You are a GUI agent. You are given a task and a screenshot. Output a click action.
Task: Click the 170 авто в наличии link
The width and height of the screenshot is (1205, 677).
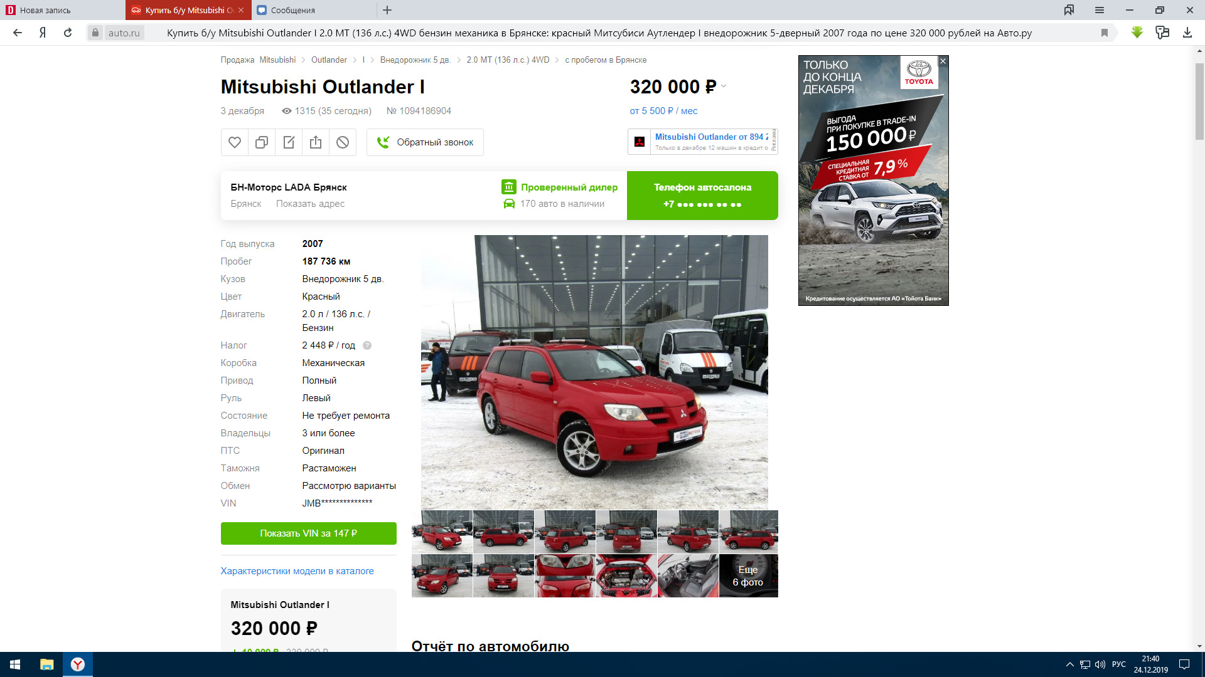pyautogui.click(x=554, y=204)
